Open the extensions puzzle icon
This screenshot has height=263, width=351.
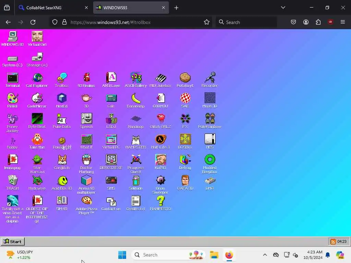[318, 22]
